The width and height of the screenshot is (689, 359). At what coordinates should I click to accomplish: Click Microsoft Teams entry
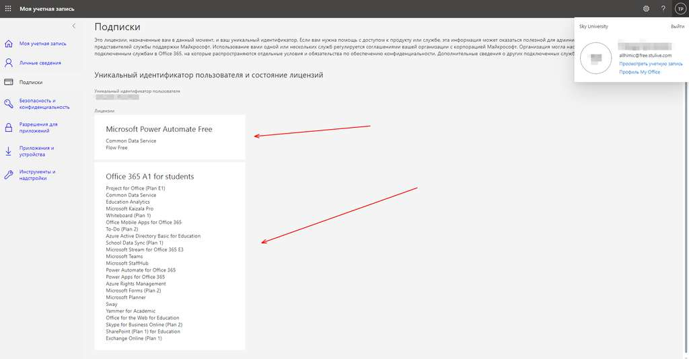124,256
